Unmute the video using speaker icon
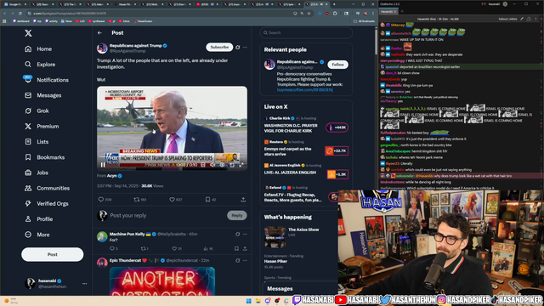The height and width of the screenshot is (306, 544). 212,165
